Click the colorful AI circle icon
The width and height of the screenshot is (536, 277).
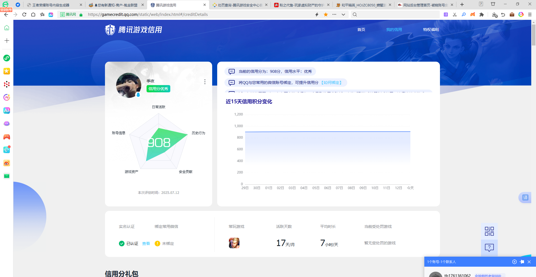(521, 15)
